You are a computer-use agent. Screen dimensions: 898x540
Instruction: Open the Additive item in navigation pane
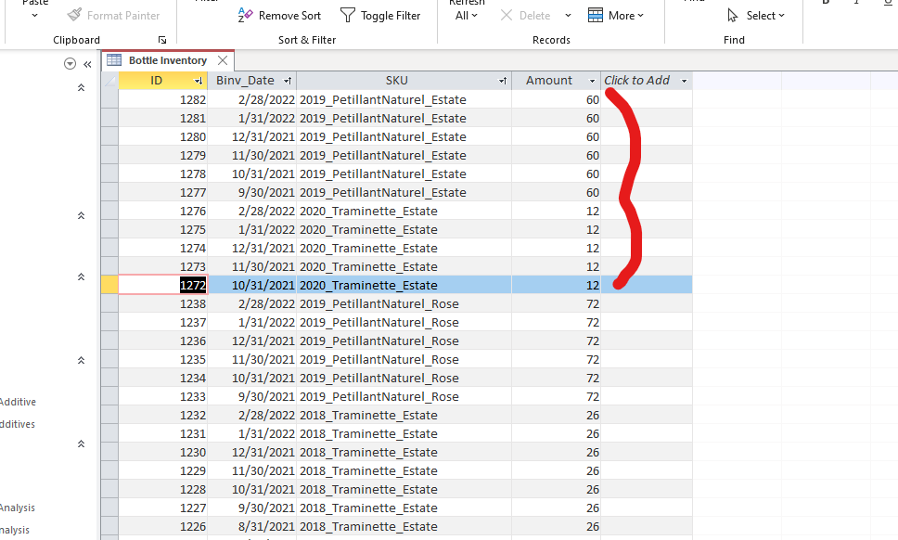[18, 402]
